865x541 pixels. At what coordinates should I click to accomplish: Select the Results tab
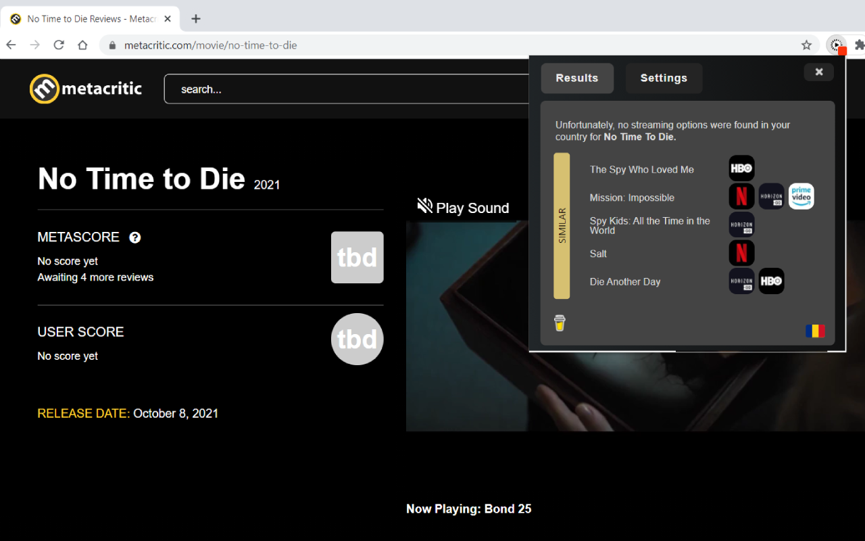pyautogui.click(x=577, y=78)
